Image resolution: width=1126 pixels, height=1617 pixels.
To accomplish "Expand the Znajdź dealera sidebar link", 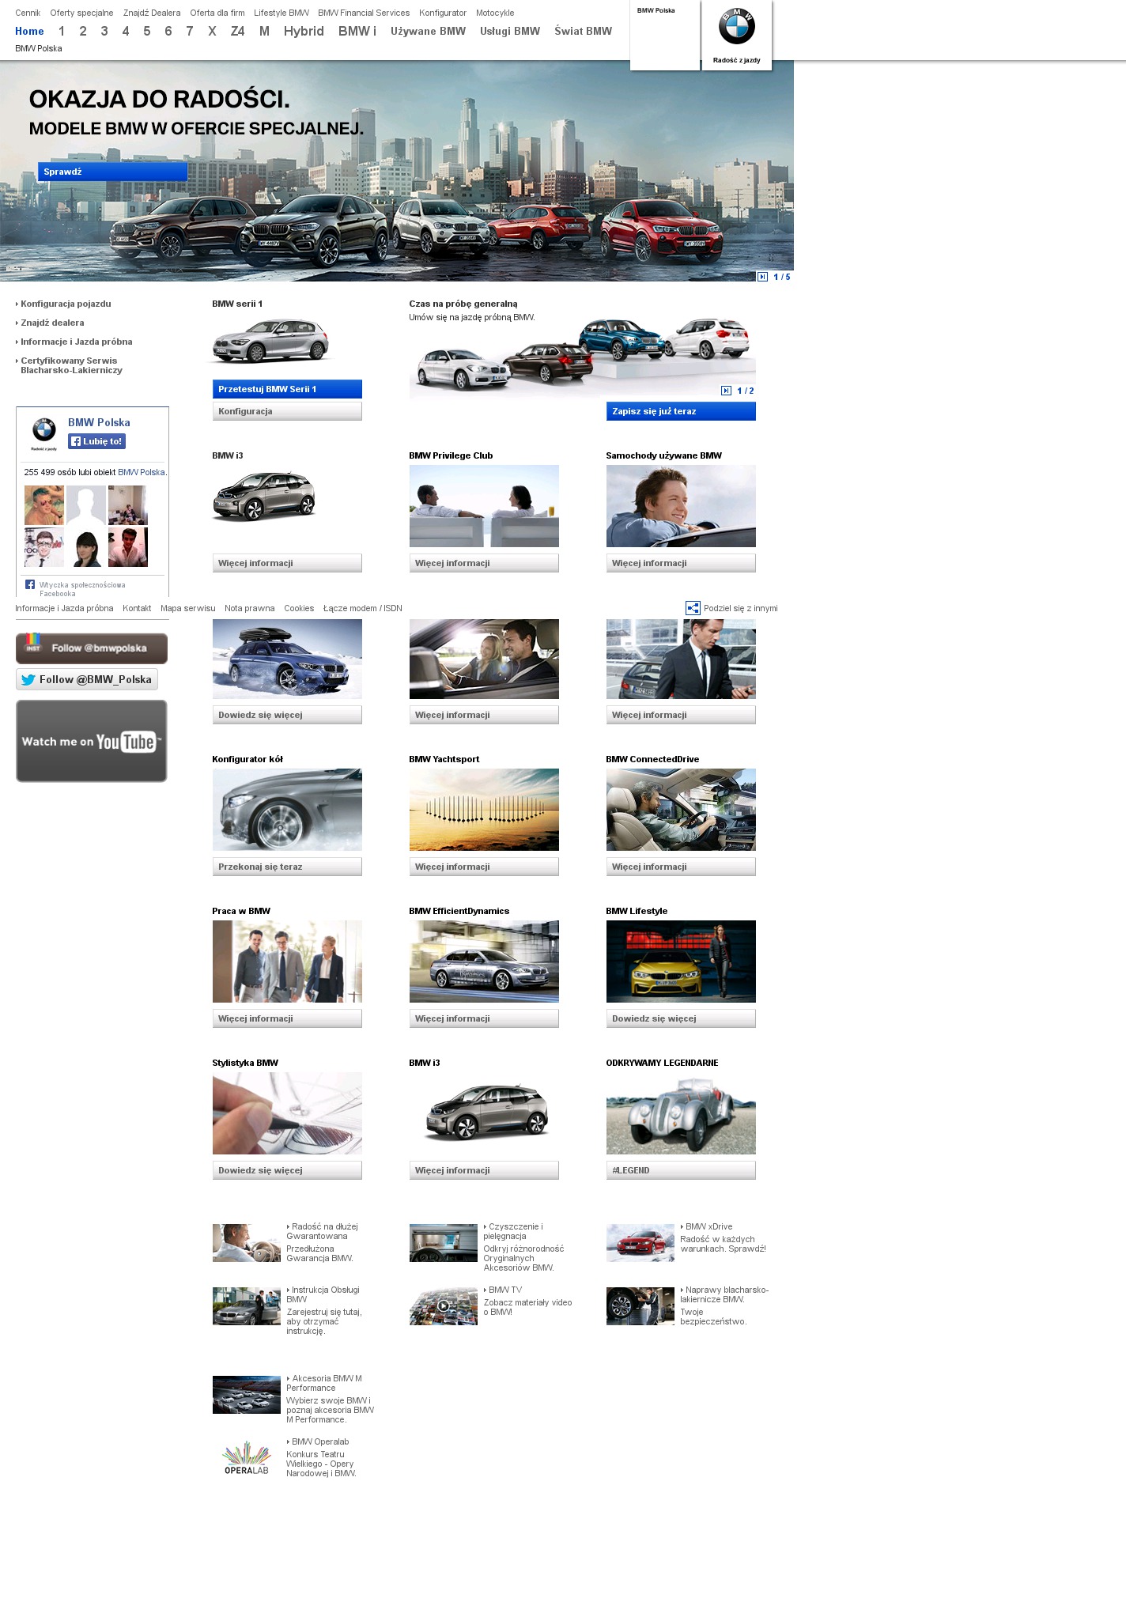I will pos(52,323).
